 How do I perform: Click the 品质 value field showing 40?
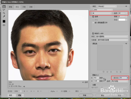122,13
